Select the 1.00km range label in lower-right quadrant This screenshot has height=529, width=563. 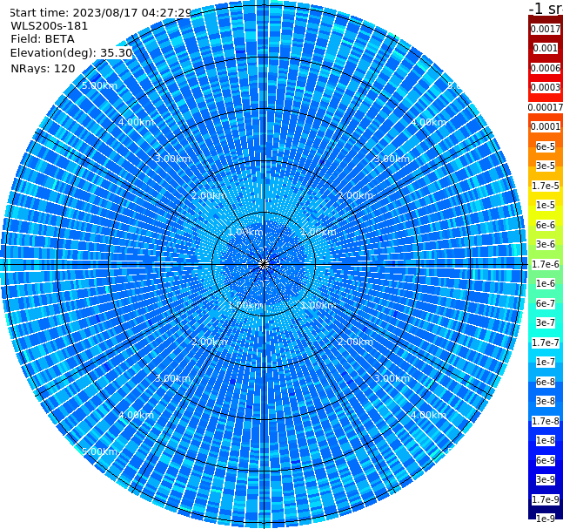click(318, 305)
